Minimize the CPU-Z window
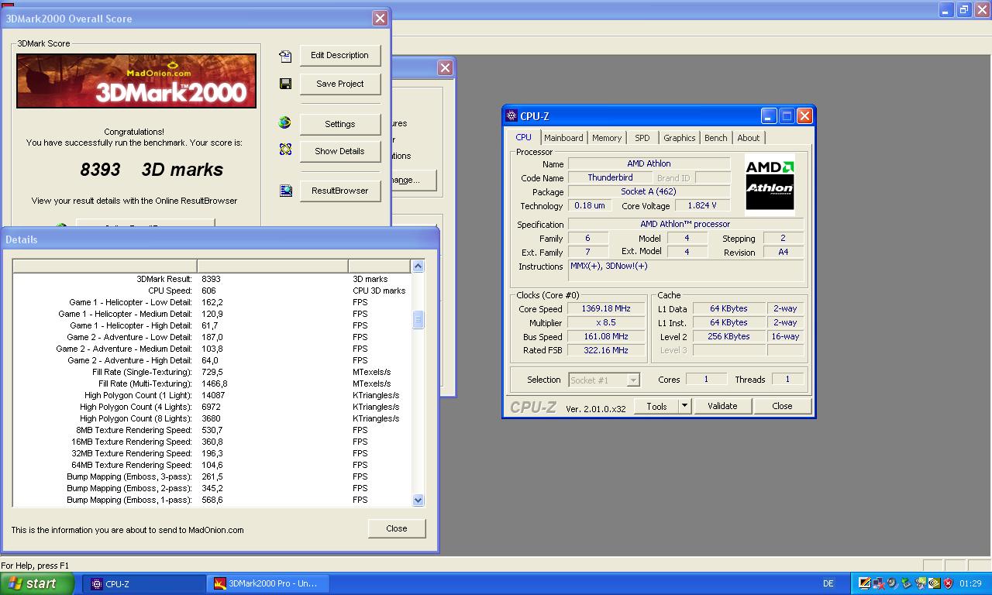 [x=768, y=116]
